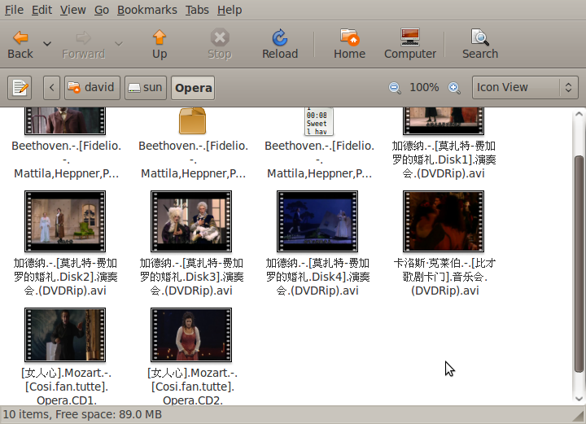Select the 卡洛斯·克莱伯 video thumbnail
586x424 pixels.
(x=444, y=221)
